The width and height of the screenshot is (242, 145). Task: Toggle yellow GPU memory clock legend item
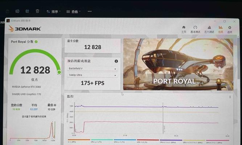pos(194,141)
